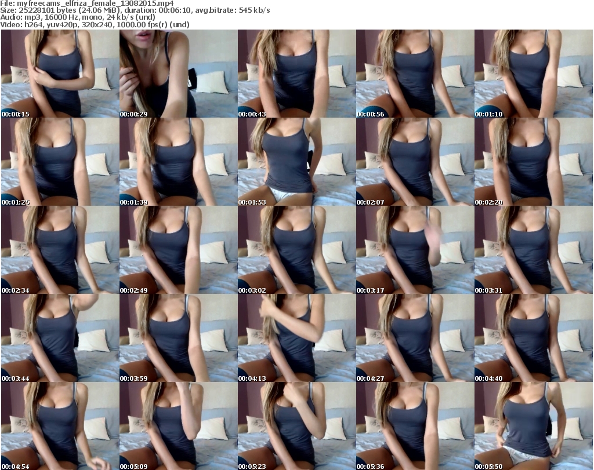Click the 00:02:49 preview frame
The width and height of the screenshot is (594, 470).
pyautogui.click(x=179, y=250)
